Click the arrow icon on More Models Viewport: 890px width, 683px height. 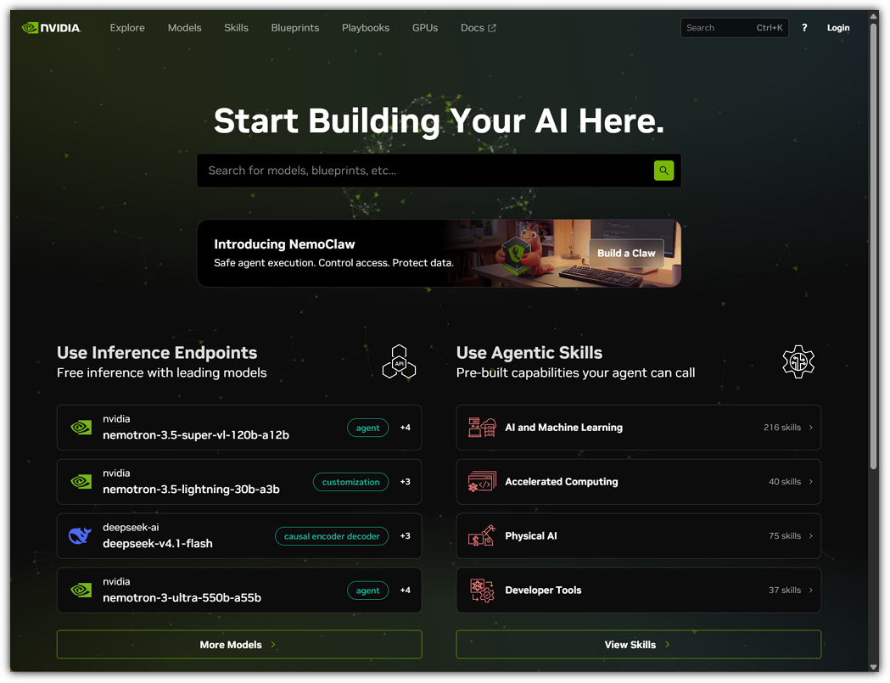tap(273, 644)
